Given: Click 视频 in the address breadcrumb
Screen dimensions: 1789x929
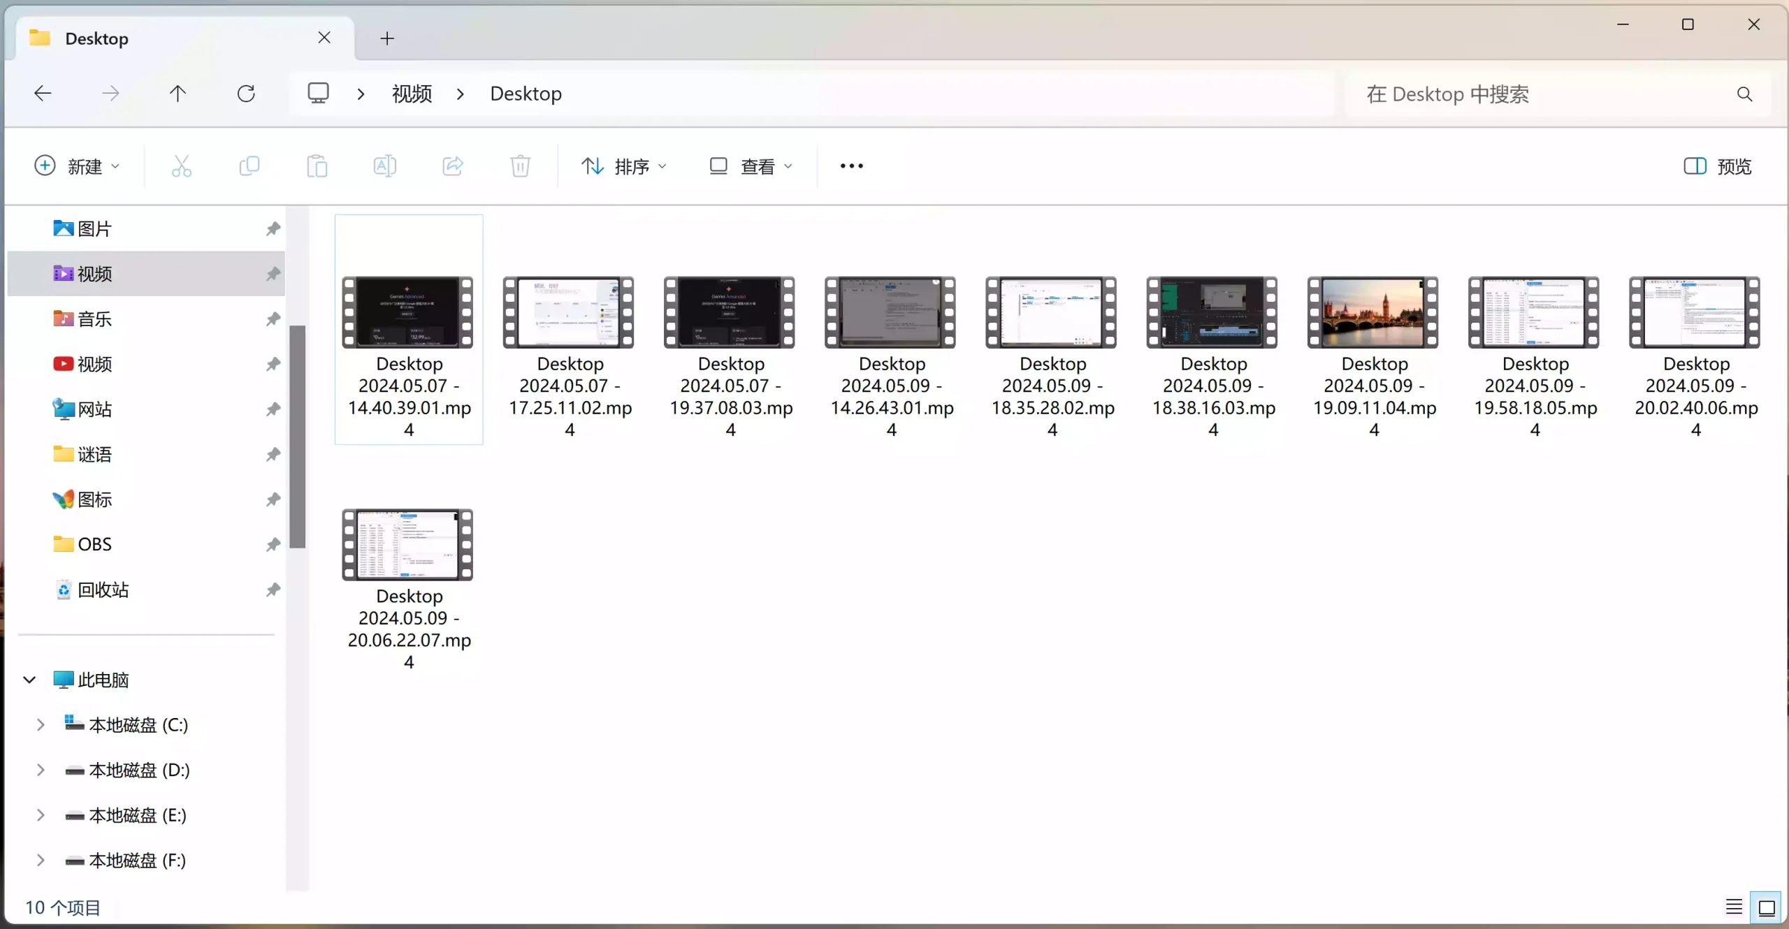Looking at the screenshot, I should pyautogui.click(x=412, y=94).
